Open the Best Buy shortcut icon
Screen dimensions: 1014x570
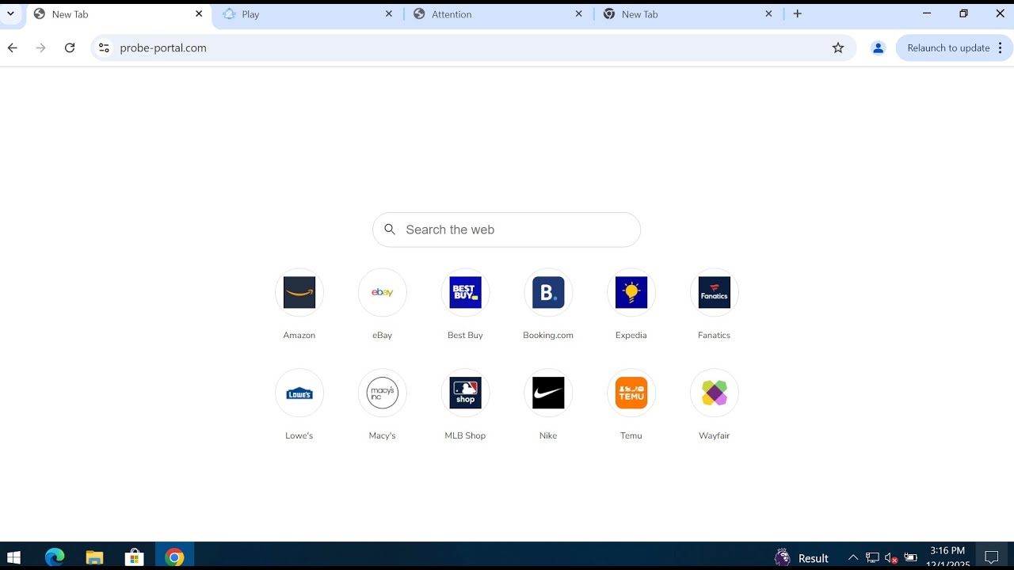point(465,293)
